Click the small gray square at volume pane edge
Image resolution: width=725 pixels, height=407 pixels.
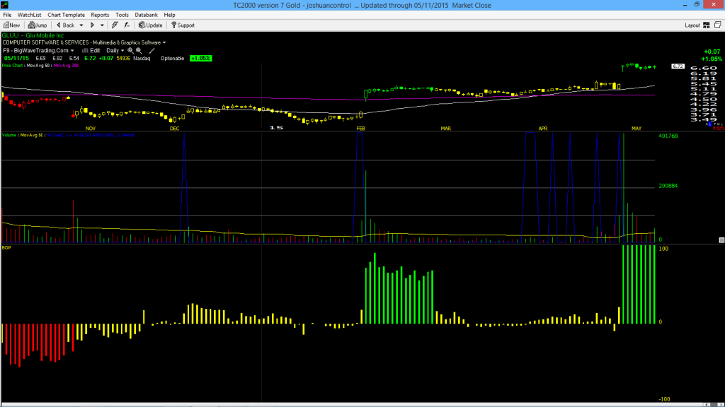click(x=721, y=240)
